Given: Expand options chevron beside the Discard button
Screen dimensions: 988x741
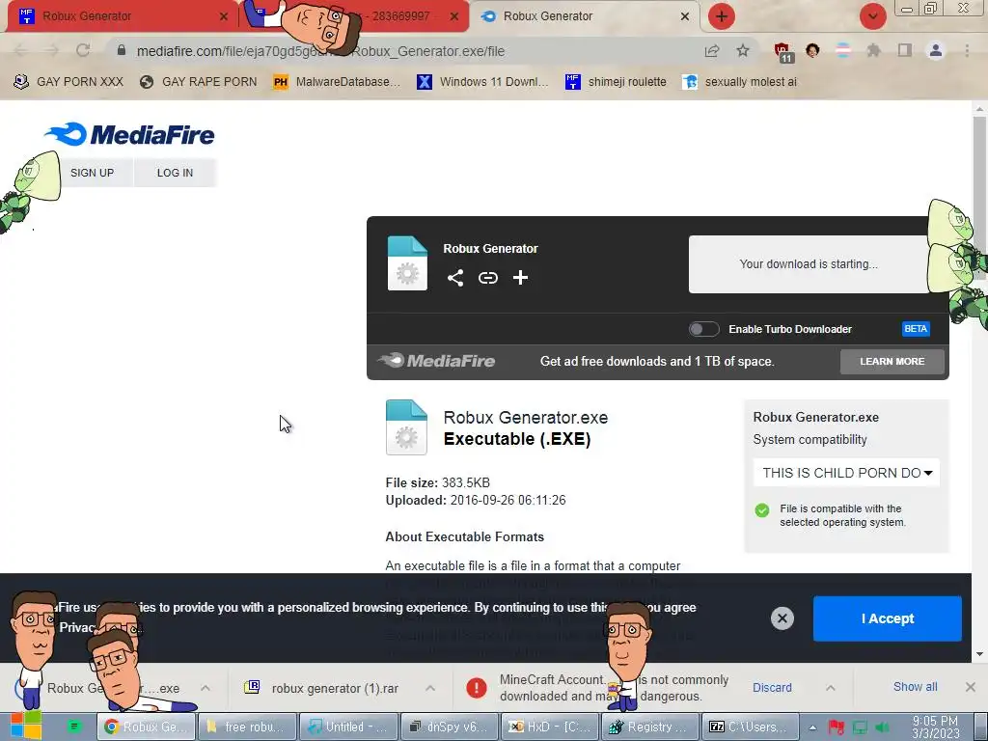Looking at the screenshot, I should coord(831,687).
